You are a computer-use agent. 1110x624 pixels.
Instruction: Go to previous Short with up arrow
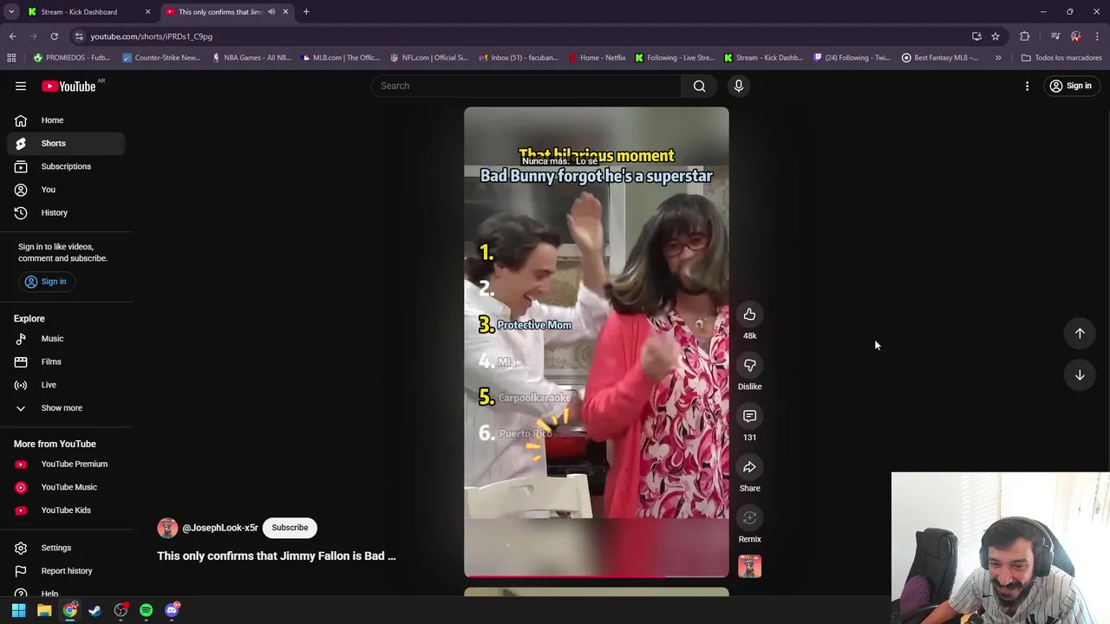1080,334
